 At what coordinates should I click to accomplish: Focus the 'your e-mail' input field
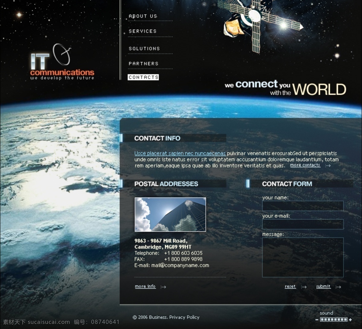pos(303,224)
